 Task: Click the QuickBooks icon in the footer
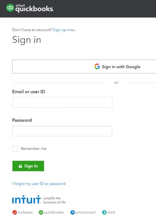coord(41,212)
